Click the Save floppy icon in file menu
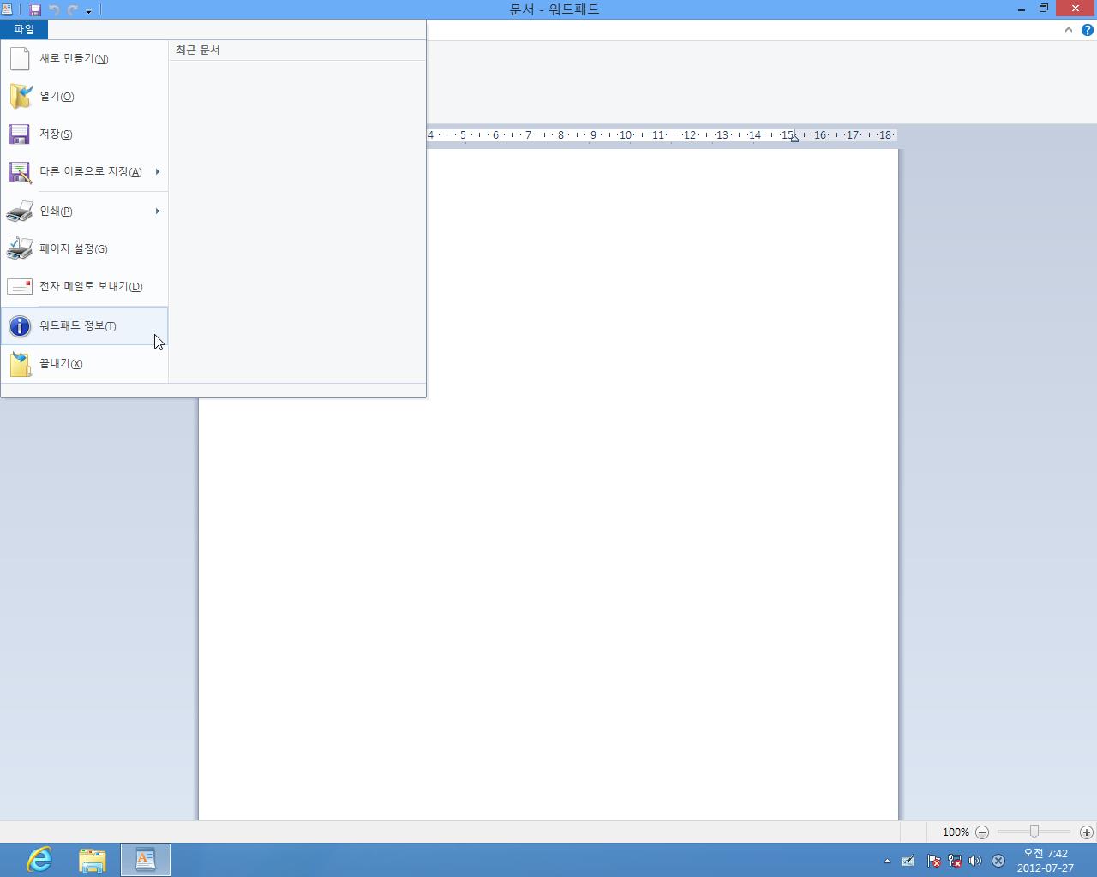This screenshot has height=877, width=1097. click(x=20, y=134)
